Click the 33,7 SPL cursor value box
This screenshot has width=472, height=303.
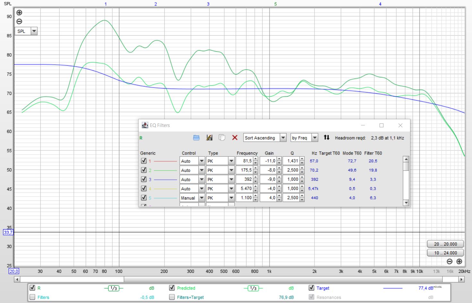8,232
